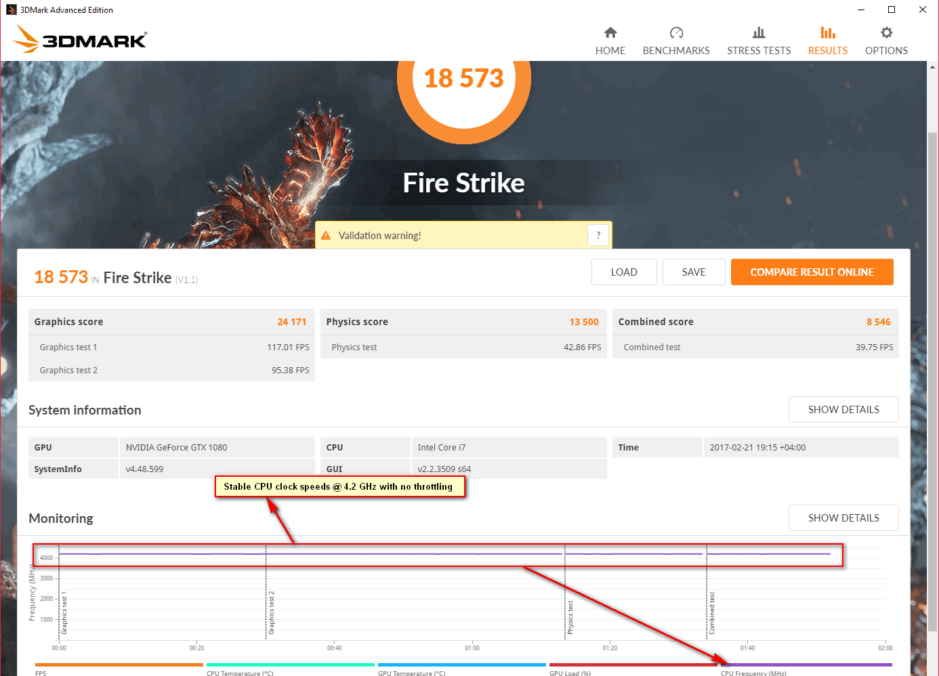
Task: Click the System information heading
Action: (x=85, y=410)
